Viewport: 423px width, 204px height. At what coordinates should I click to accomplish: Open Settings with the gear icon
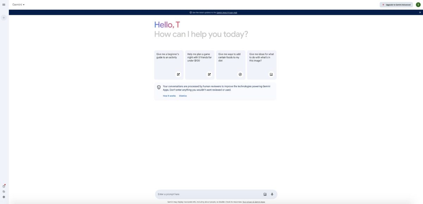coord(3,197)
